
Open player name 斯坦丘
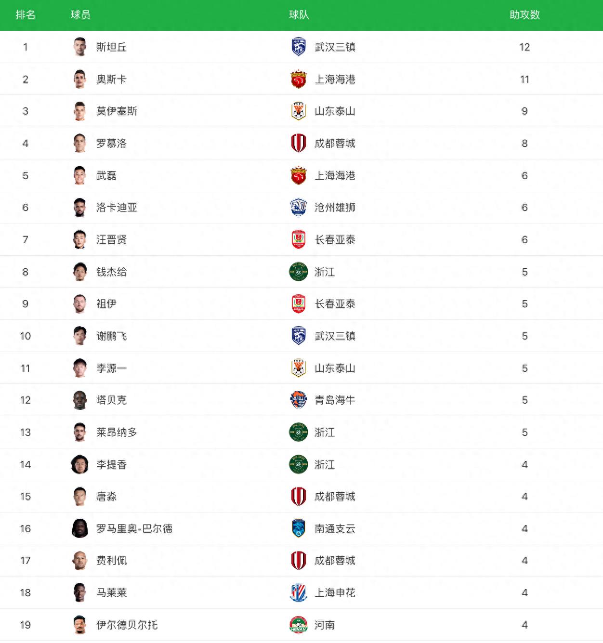click(111, 47)
